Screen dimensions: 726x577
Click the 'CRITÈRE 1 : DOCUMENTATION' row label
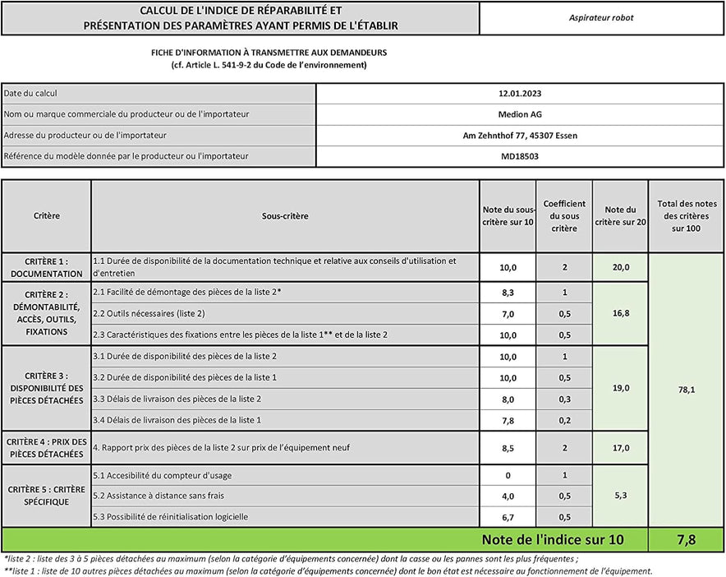click(46, 267)
